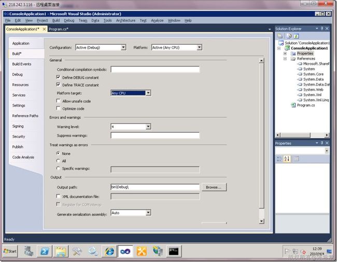This screenshot has height=262, width=337.
Task: Click the Solution Explorer horizontal scrollbar thumb
Action: coord(296,135)
